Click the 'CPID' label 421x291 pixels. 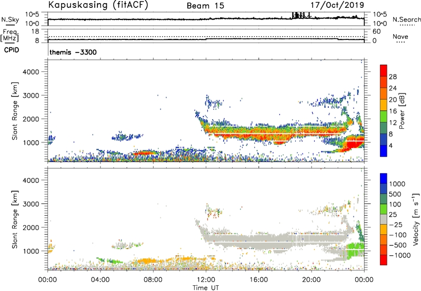tap(12, 50)
